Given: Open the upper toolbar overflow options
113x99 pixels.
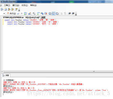Looking at the screenshot, I should 19,10.
